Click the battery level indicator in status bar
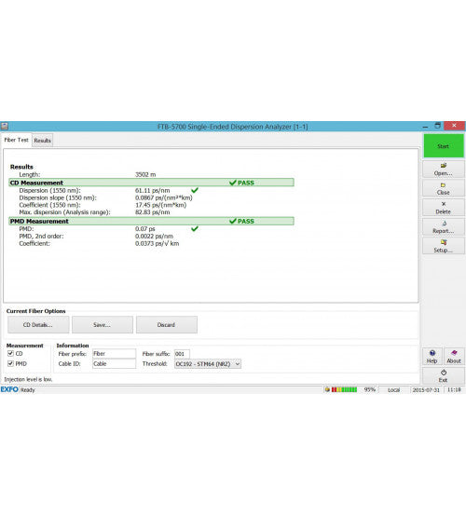Screen dimensions: 466x516 pyautogui.click(x=344, y=389)
